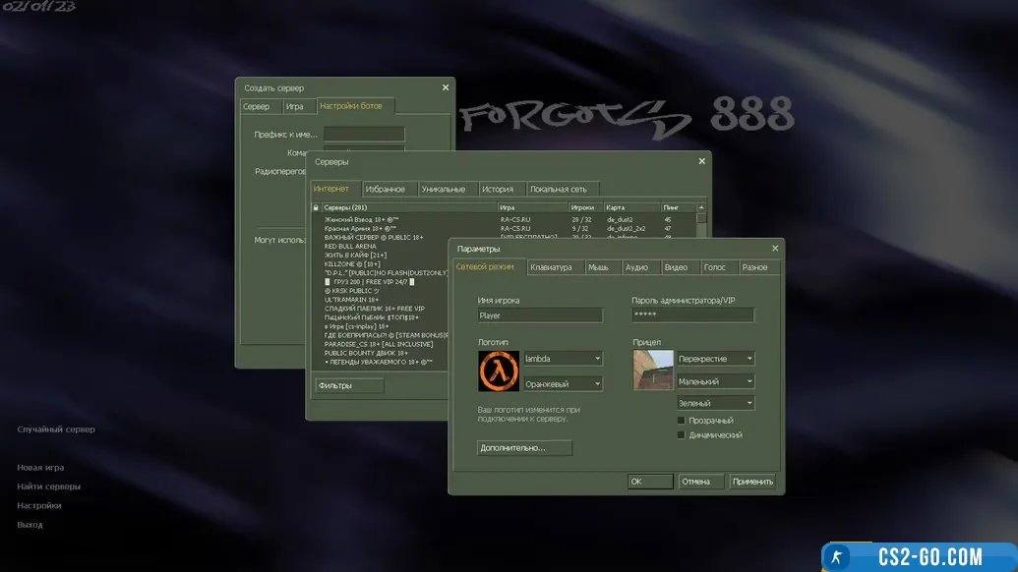Viewport: 1018px width, 572px height.
Task: Expand the Оранжевый logo color dropdown
Action: tap(562, 384)
